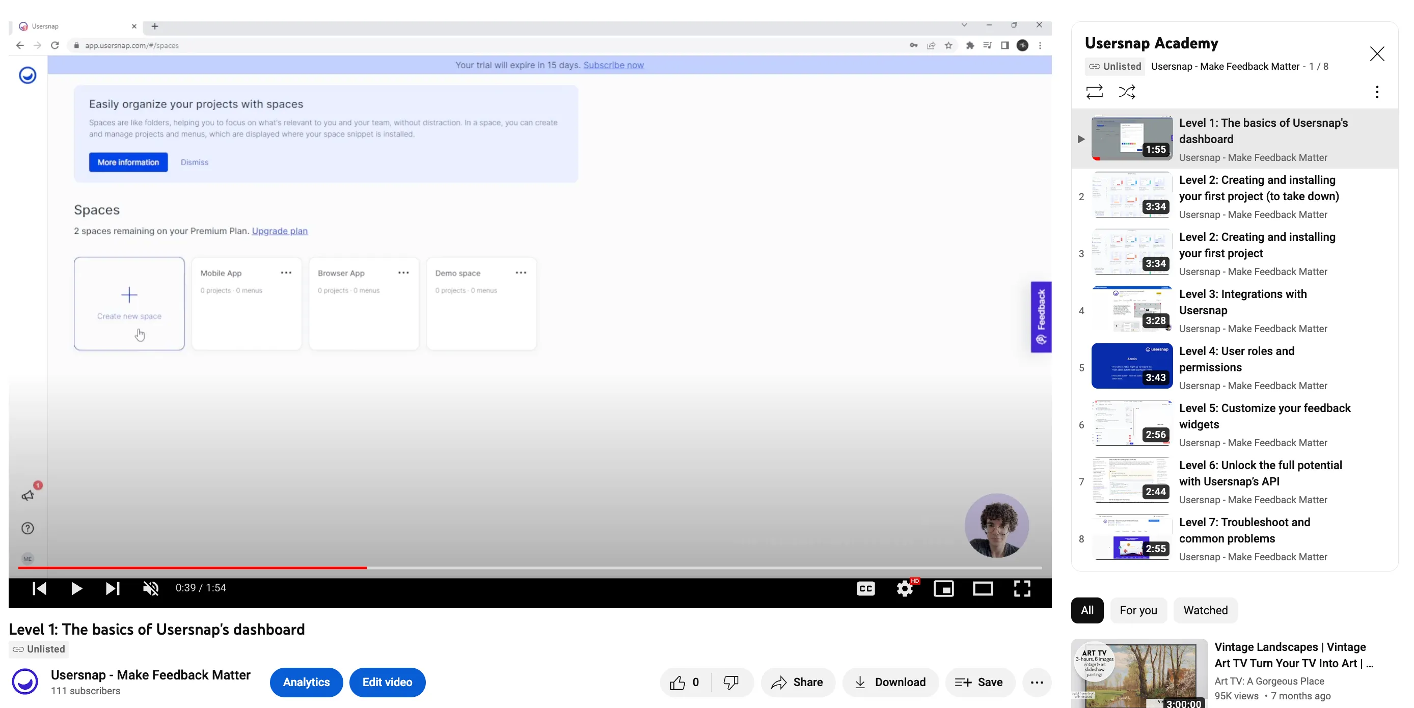
Task: Bookmark this page with the star icon
Action: pyautogui.click(x=949, y=45)
